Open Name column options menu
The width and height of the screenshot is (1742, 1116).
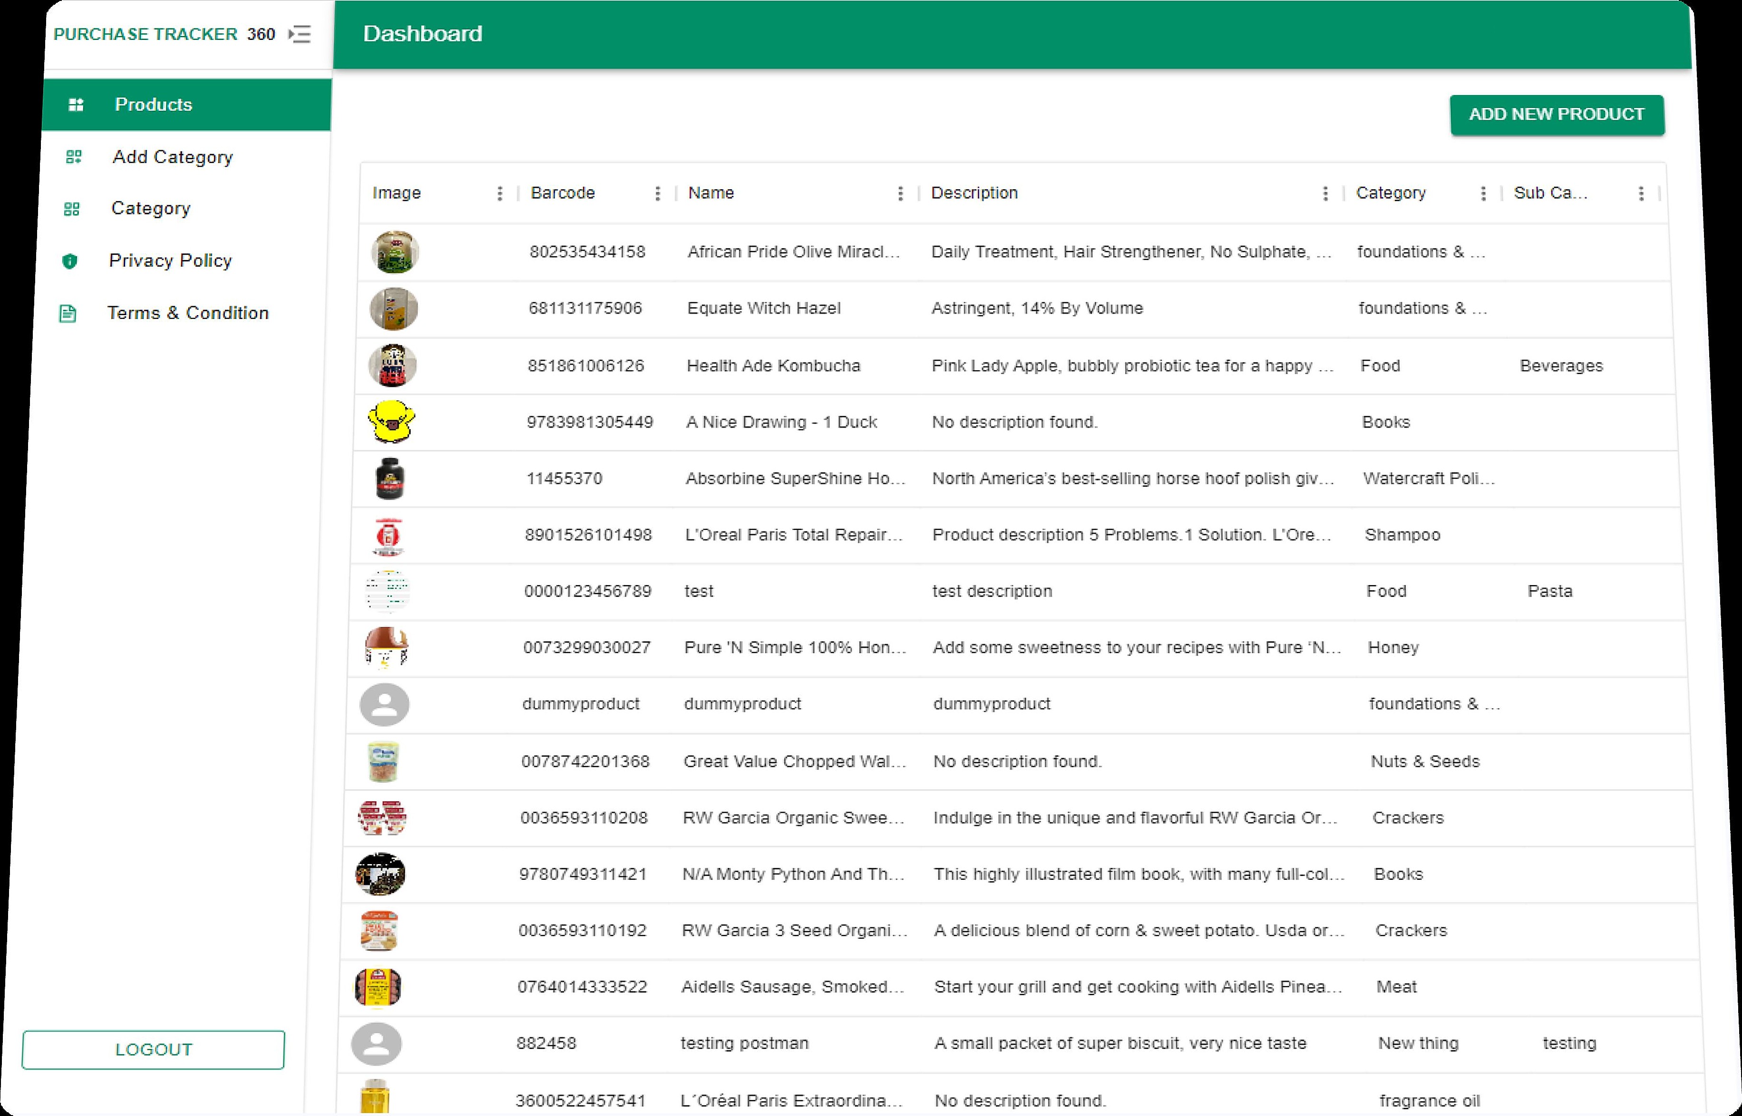click(x=900, y=193)
